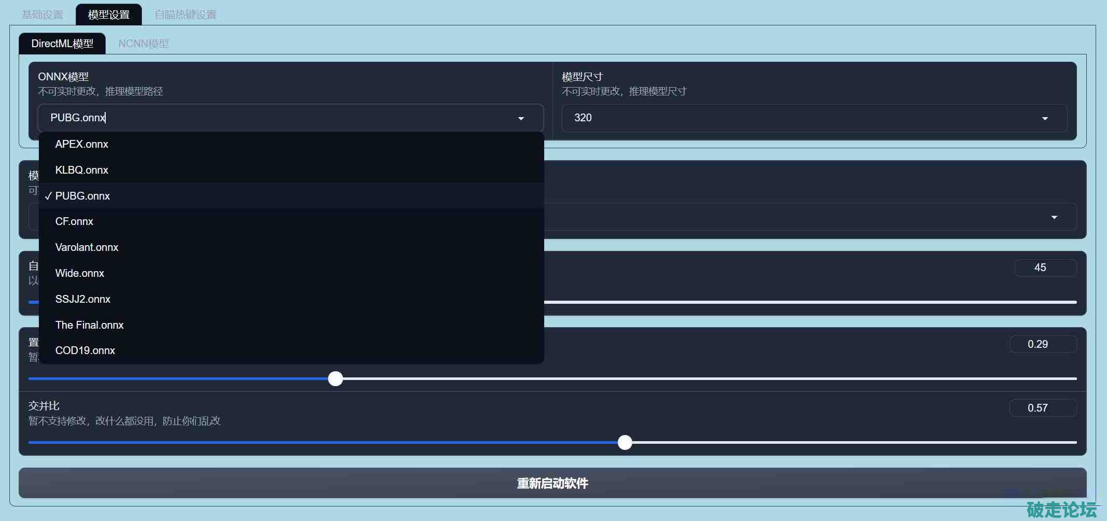This screenshot has width=1107, height=521.
Task: Choose Varolant.onnx from the list
Action: coord(87,247)
